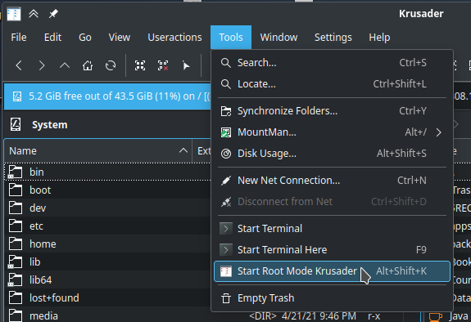Select the lib64 folder row
Screen dimensions: 471x322
tap(107, 280)
